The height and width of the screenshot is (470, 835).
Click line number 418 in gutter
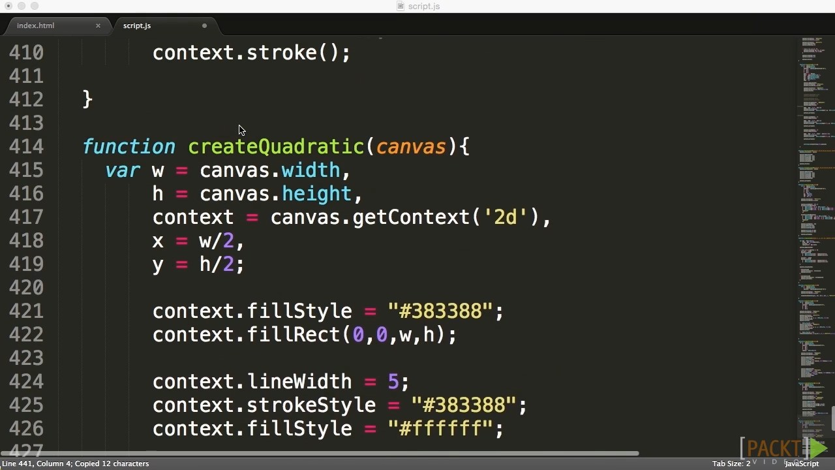(26, 240)
